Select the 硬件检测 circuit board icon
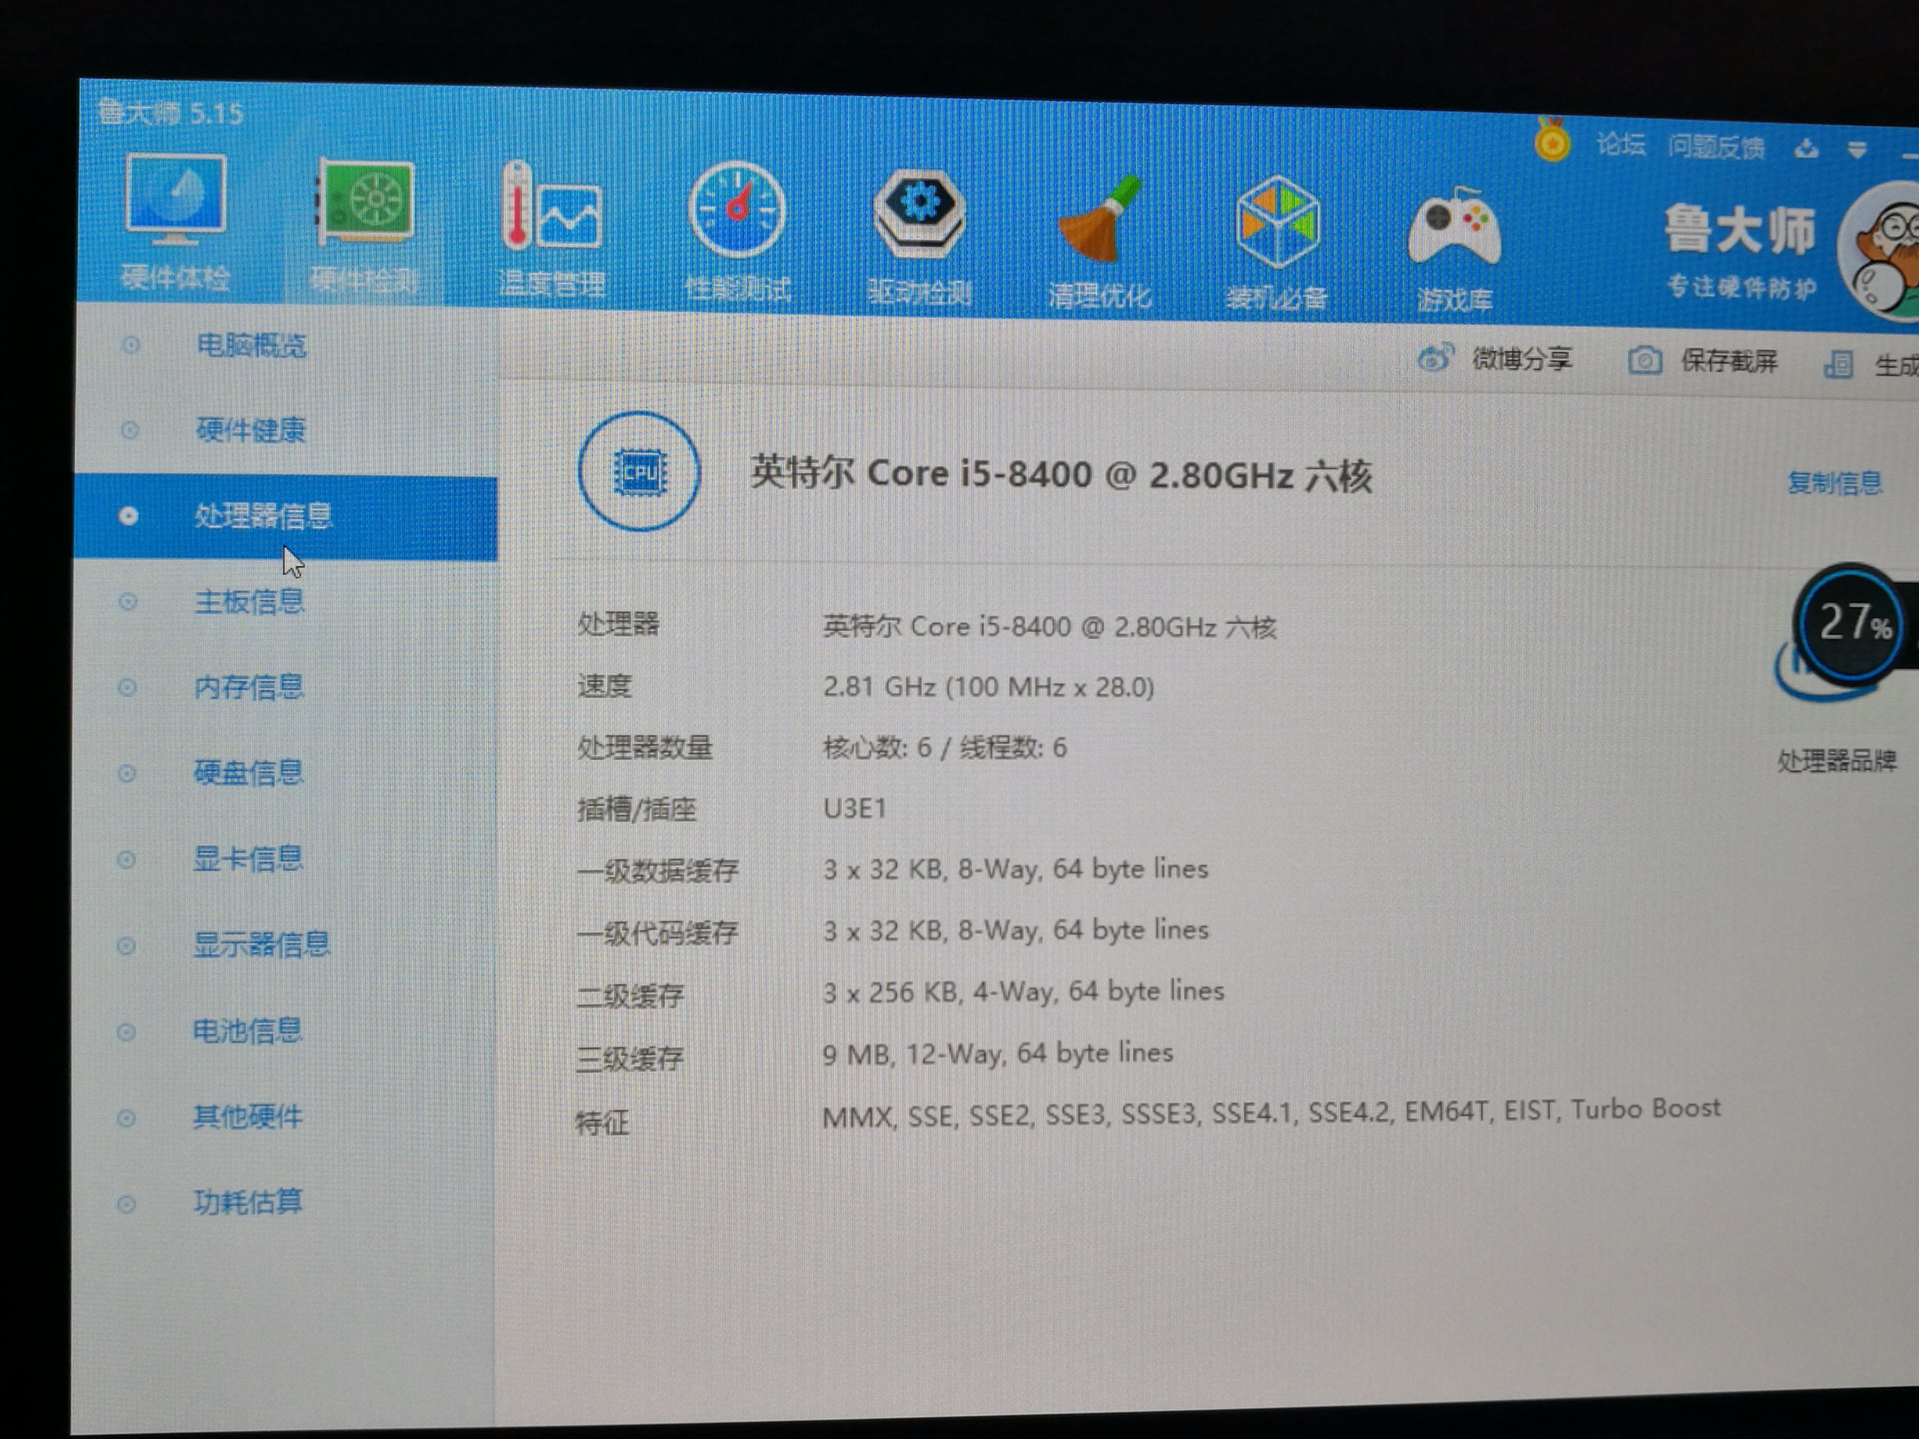Image resolution: width=1919 pixels, height=1439 pixels. [x=365, y=203]
